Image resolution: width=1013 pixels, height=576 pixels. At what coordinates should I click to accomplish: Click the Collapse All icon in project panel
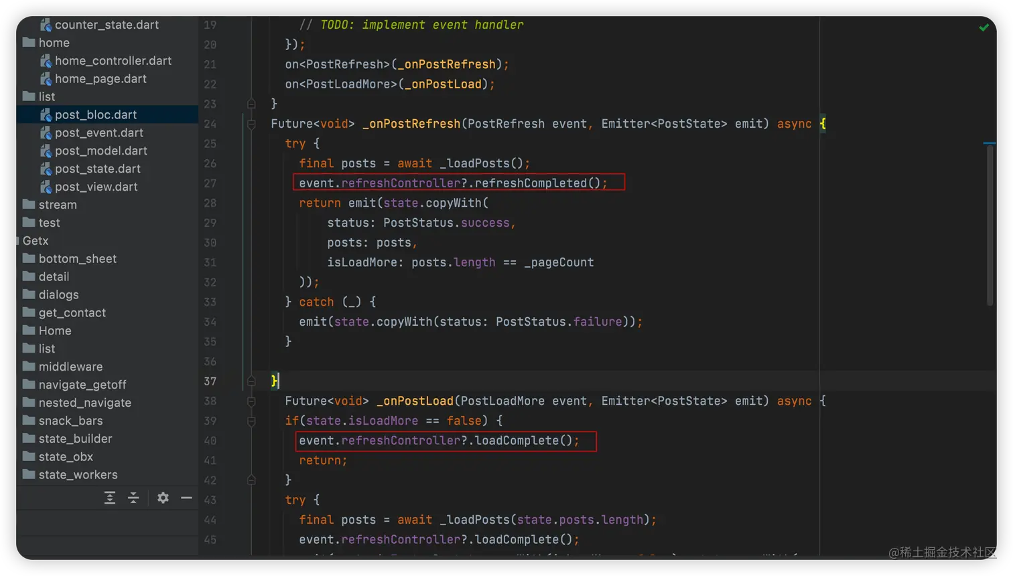click(133, 498)
